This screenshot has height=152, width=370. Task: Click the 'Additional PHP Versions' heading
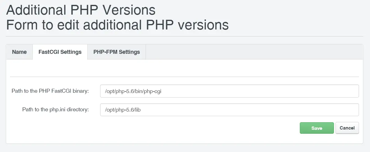tap(81, 10)
